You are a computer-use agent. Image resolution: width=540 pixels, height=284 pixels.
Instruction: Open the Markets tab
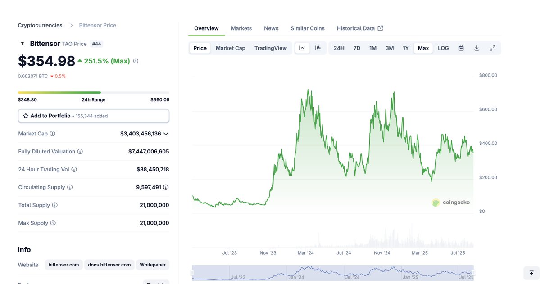tap(241, 28)
